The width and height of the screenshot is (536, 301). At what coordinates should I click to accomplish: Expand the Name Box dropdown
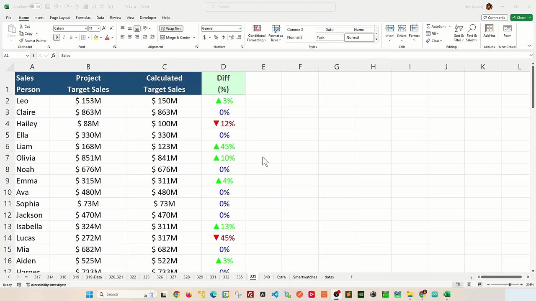(x=28, y=56)
